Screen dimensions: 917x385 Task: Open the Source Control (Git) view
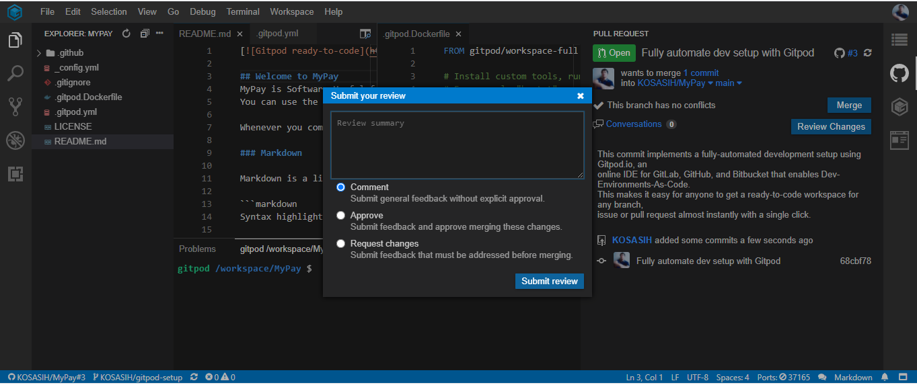click(x=15, y=106)
